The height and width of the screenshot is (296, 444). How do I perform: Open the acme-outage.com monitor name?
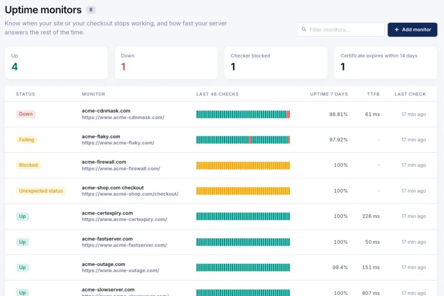103,264
